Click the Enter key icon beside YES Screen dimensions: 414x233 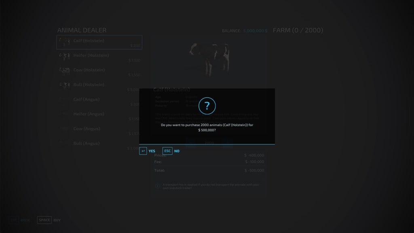click(x=143, y=151)
